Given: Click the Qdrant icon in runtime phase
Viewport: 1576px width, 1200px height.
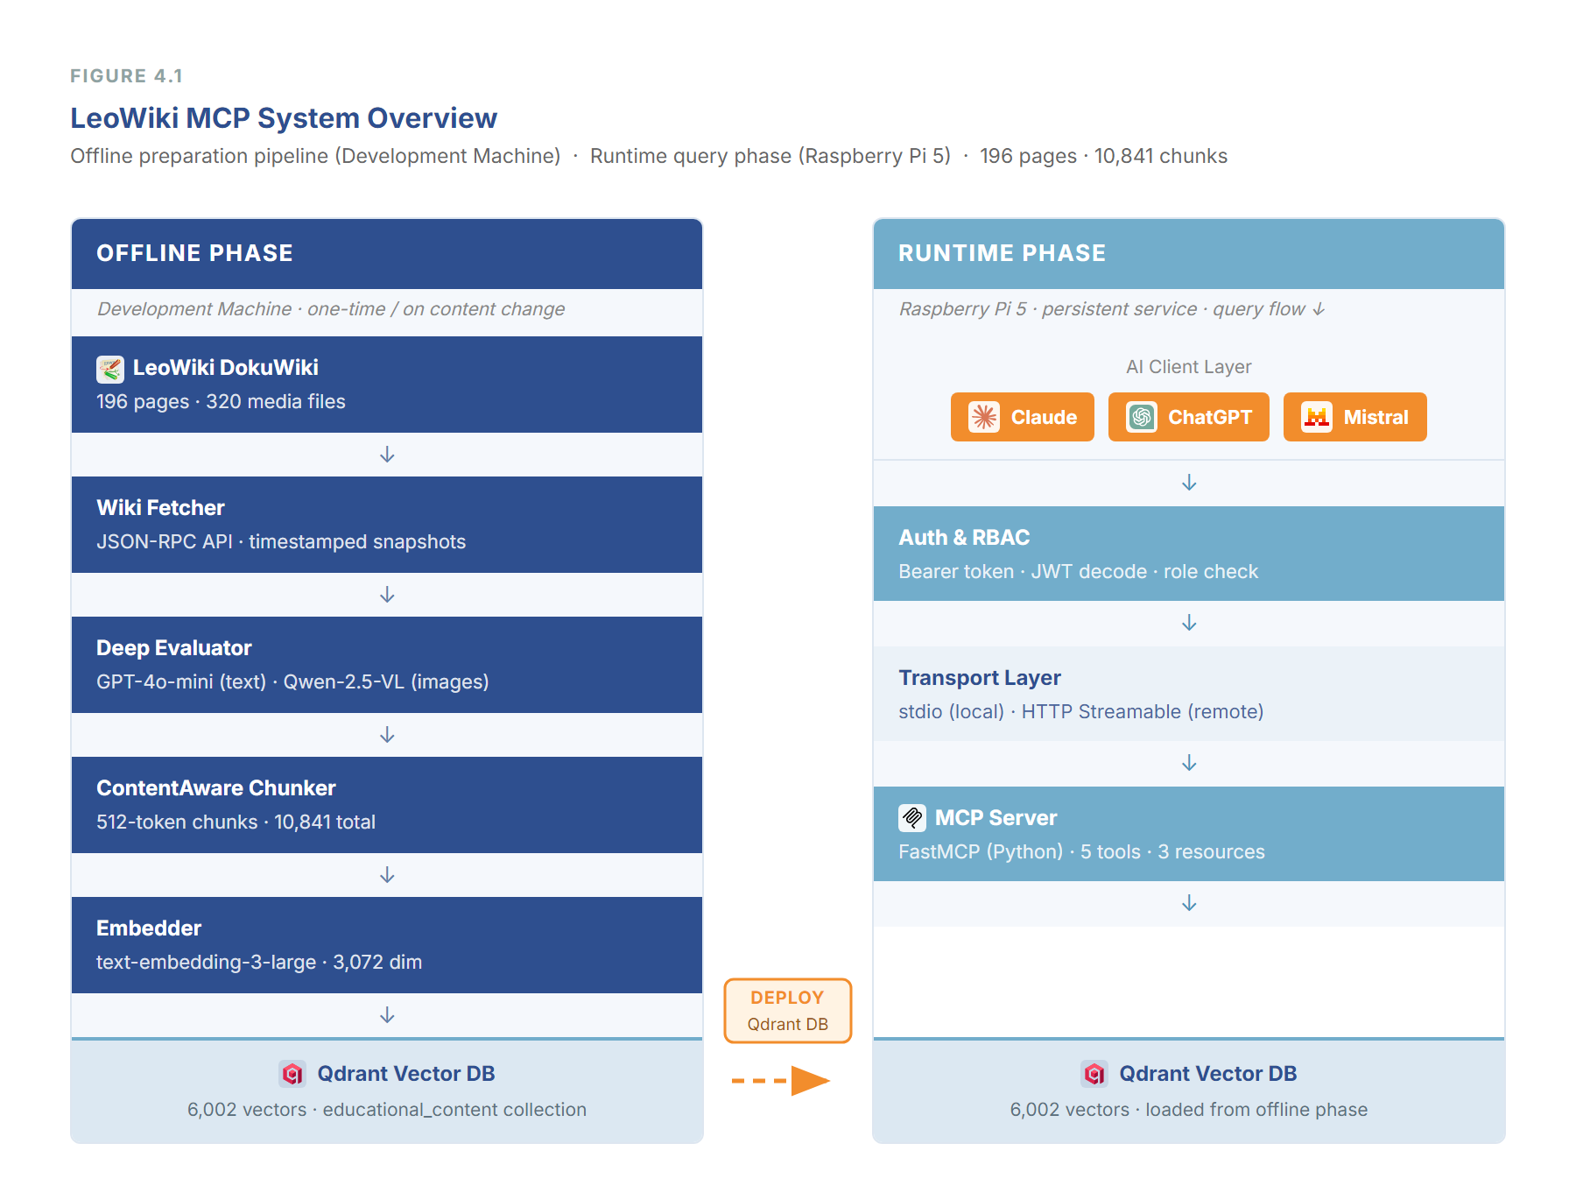Looking at the screenshot, I should point(1094,1073).
